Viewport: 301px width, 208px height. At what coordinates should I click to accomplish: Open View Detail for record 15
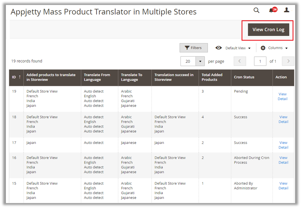(x=283, y=186)
